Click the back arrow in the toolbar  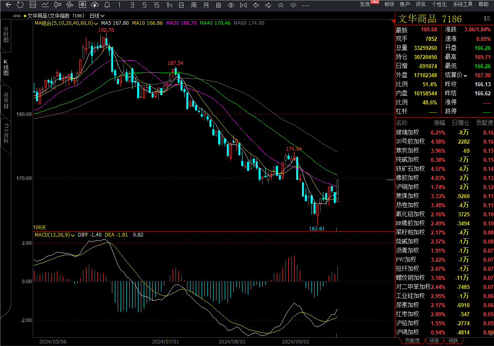(8, 5)
